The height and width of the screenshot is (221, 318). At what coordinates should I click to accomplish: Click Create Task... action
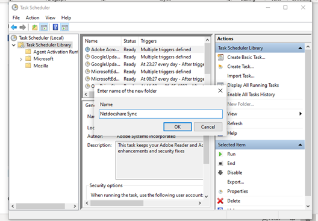point(240,67)
